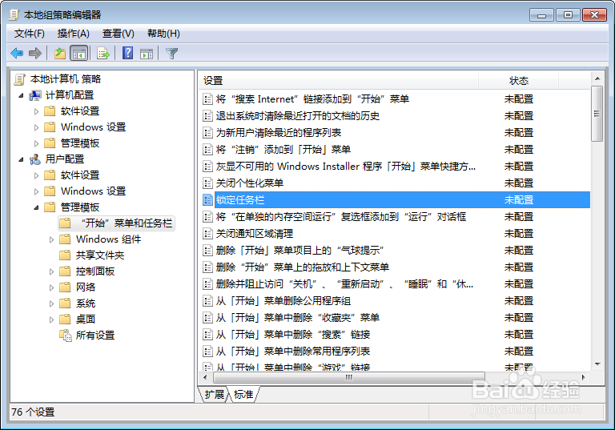
Task: Click the horizontal scrollbar thumb
Action: (348, 377)
